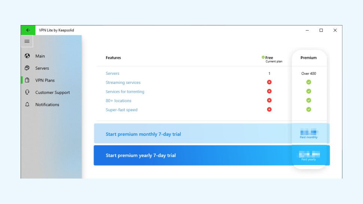The image size is (363, 204).
Task: Start premium yearly 7-day trial
Action: point(211,155)
